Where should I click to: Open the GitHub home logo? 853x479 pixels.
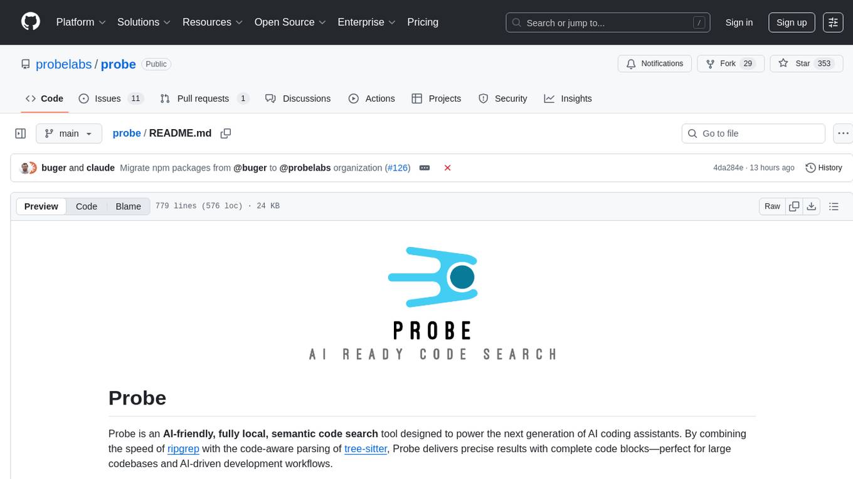tap(31, 22)
